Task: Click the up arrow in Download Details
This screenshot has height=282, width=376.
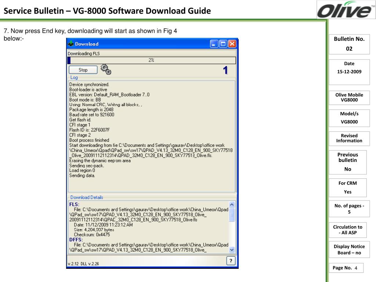Action: click(x=232, y=205)
